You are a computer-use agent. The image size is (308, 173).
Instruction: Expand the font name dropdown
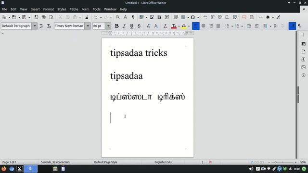[88, 26]
